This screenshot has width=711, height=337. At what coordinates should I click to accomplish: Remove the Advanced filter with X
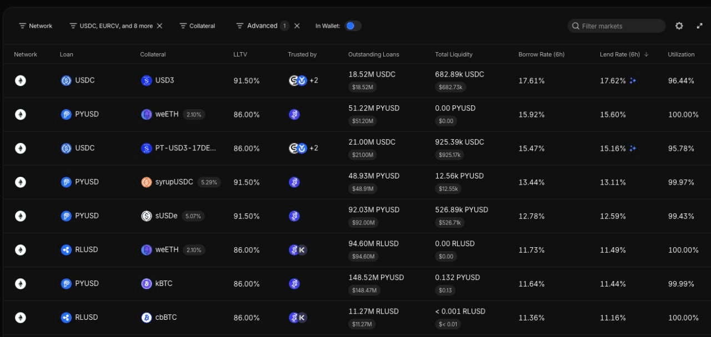coord(297,26)
